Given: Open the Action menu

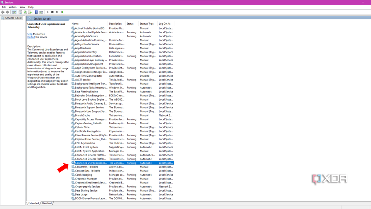Looking at the screenshot, I should (x=13, y=7).
